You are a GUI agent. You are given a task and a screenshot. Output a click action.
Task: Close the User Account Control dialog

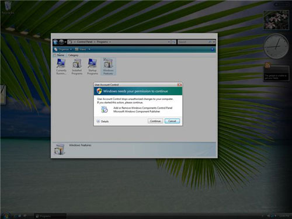click(179, 85)
